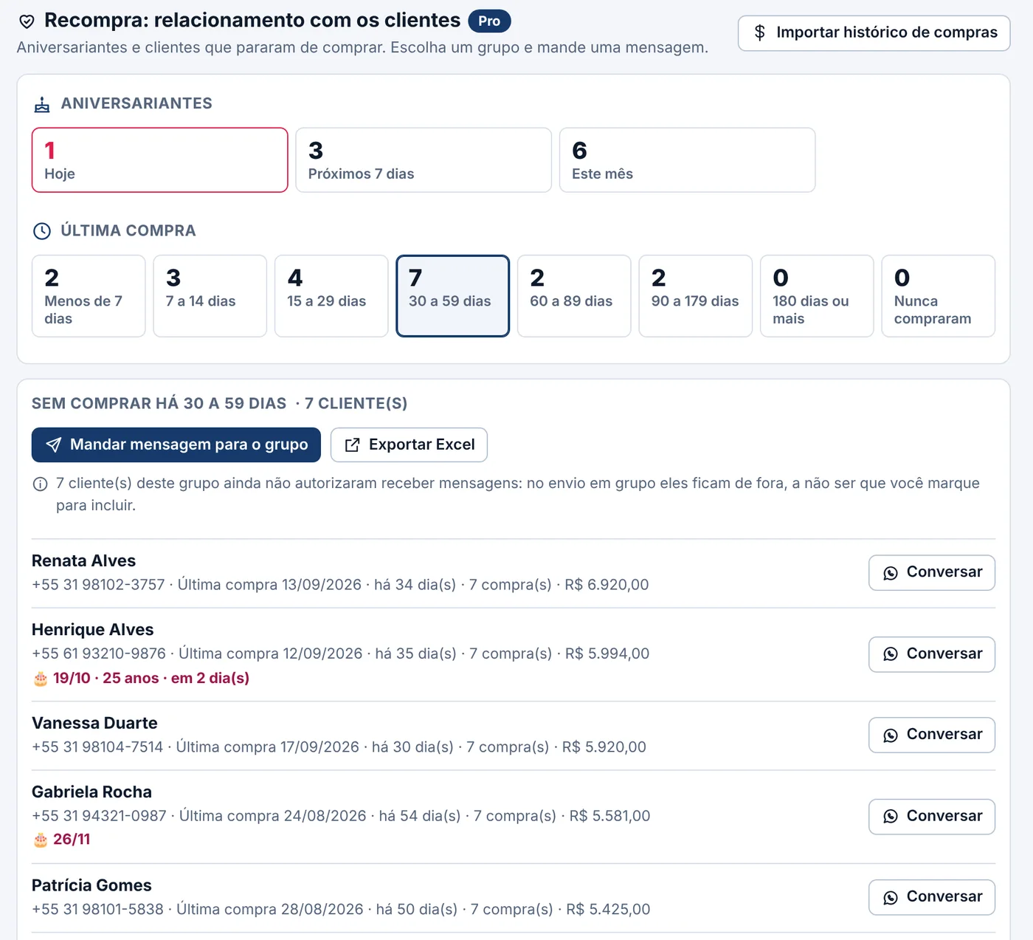Click WhatsApp icon in Patrícia Gomes' Conversar button
Screen dimensions: 1033x940
point(891,898)
